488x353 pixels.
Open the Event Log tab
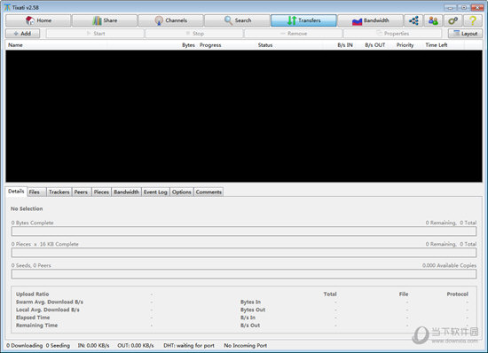point(155,192)
